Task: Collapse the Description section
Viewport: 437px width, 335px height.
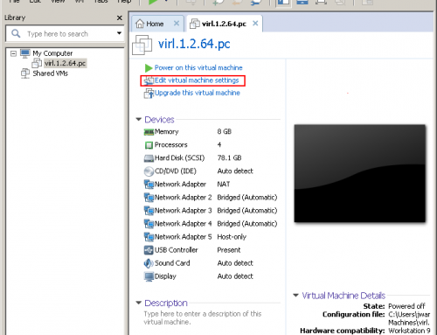Action: pyautogui.click(x=139, y=303)
